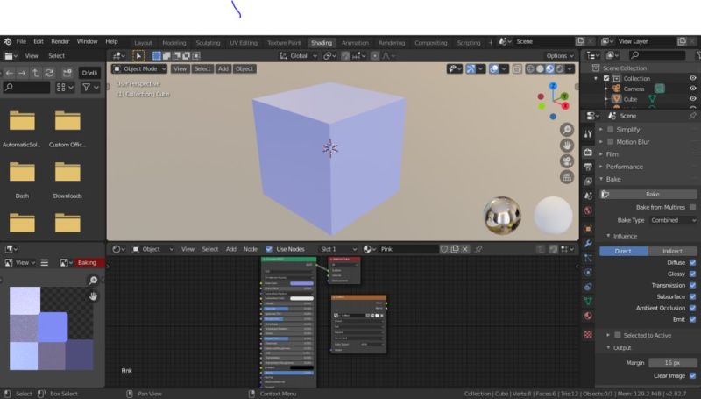Viewport: 701px width, 399px height.
Task: Click pan hand icon in image editor
Action: pos(93,296)
